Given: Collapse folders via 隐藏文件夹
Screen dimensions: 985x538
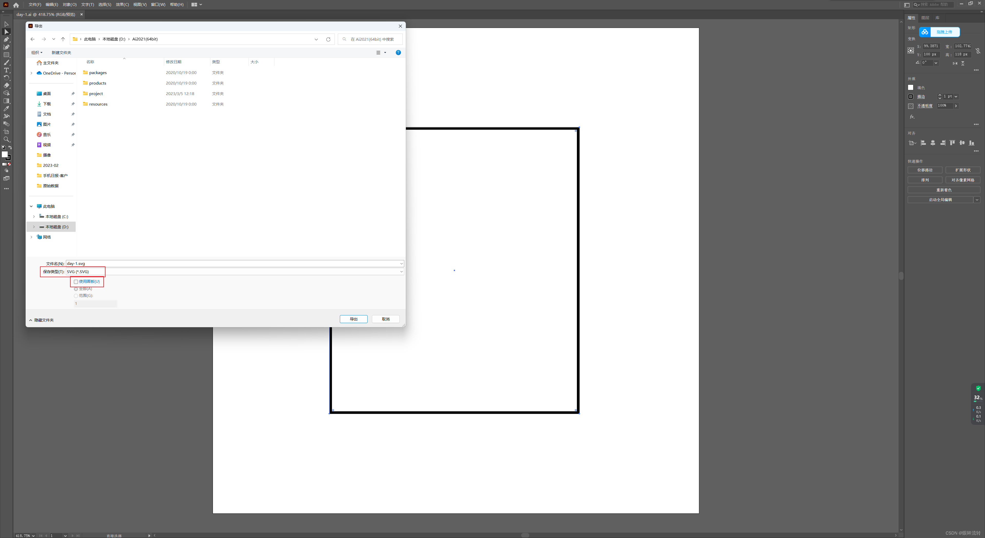Looking at the screenshot, I should click(x=42, y=320).
